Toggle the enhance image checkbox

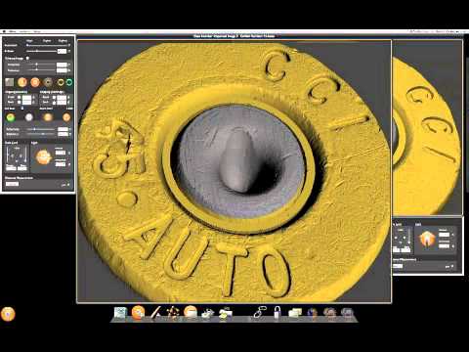pyautogui.click(x=27, y=58)
